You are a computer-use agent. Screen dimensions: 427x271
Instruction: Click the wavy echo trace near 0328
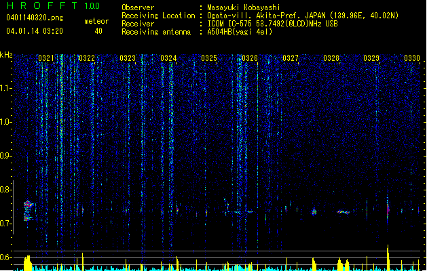tap(343, 212)
